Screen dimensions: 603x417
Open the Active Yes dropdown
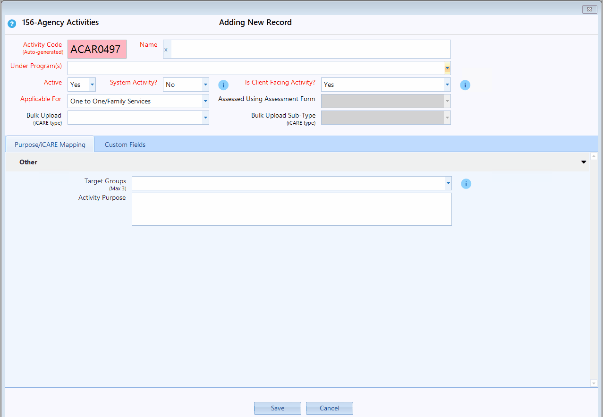click(x=92, y=85)
